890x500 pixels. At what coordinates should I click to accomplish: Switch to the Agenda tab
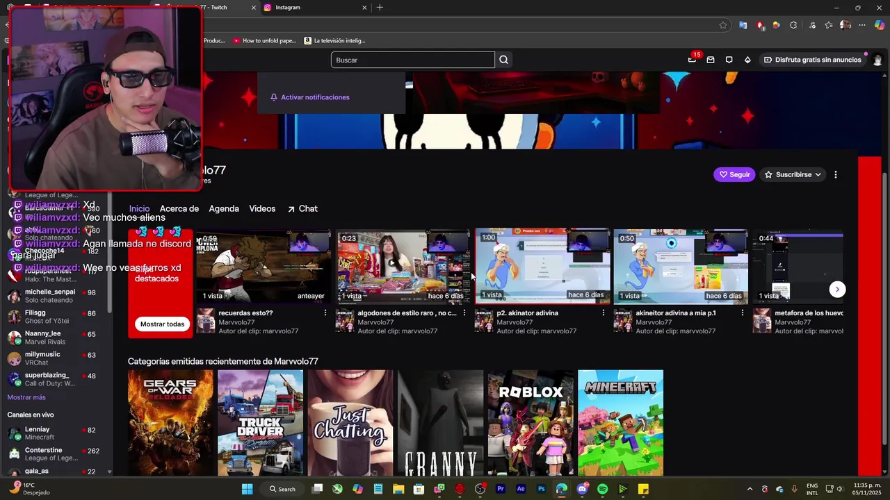click(x=224, y=209)
